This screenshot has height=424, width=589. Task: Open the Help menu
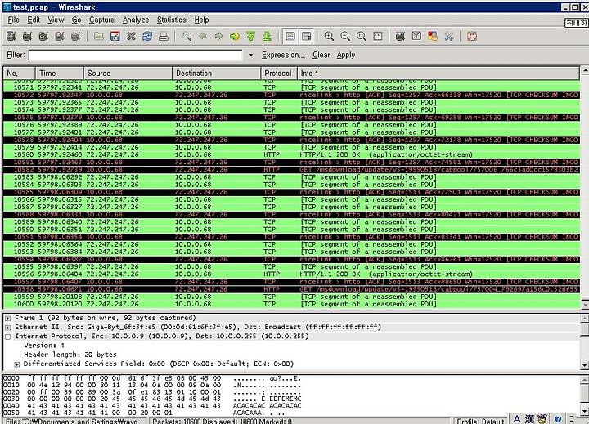(x=201, y=20)
